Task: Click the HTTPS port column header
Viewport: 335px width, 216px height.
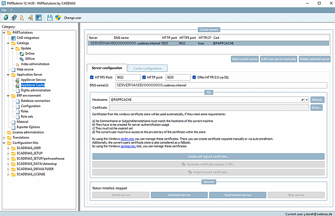Action: [x=188, y=38]
